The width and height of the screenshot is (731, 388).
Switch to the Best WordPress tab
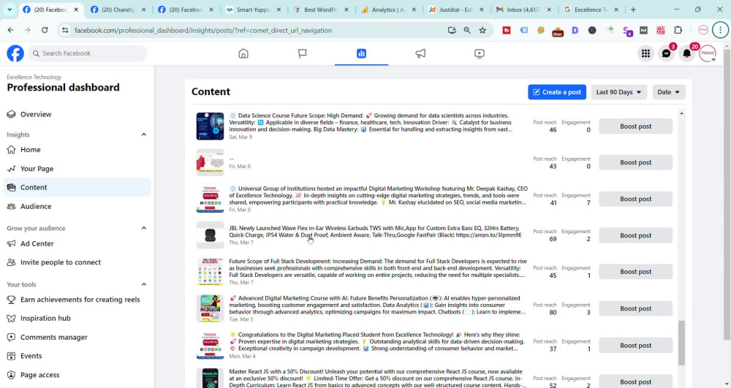[x=320, y=9]
